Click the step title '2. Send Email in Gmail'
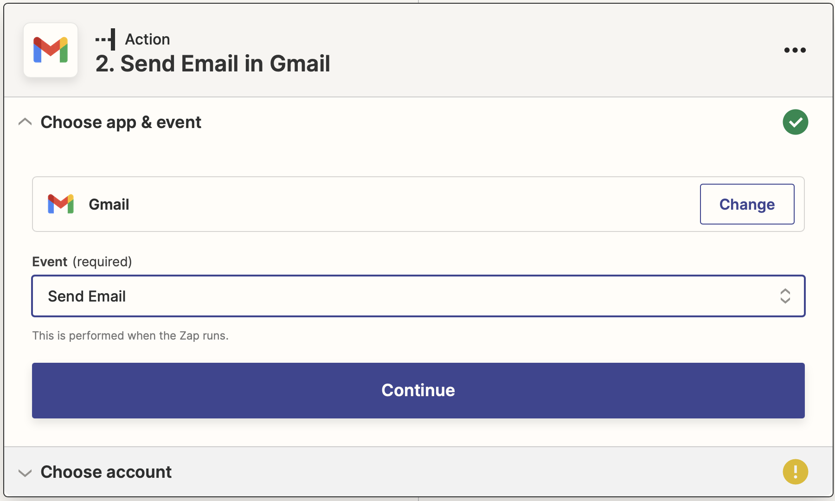835x501 pixels. point(213,64)
